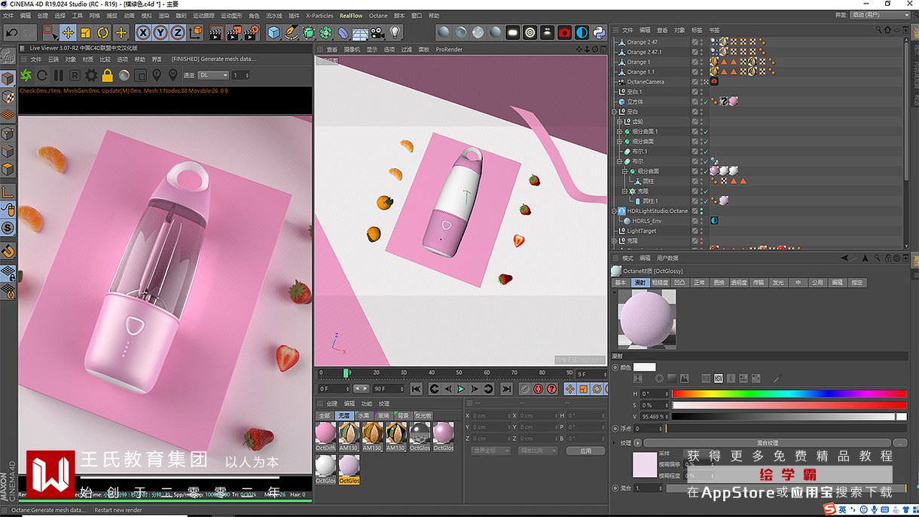919x517 pixels.
Task: Expand the HDRLightStudio.Octane tree node
Action: coord(615,211)
